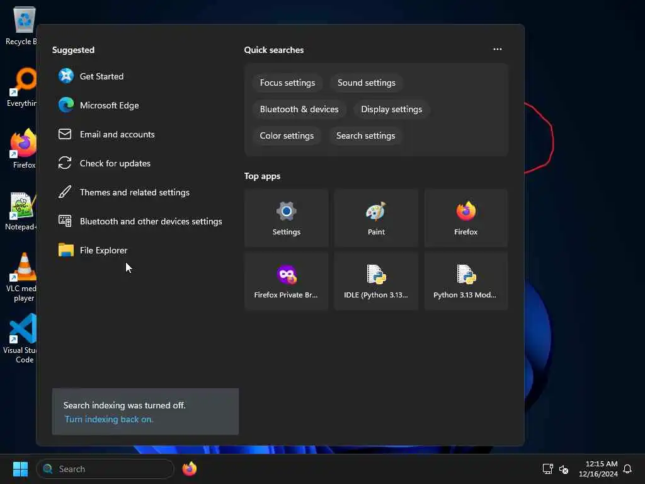This screenshot has height=484, width=645.
Task: Open Bluetooth and other devices settings
Action: 140,221
